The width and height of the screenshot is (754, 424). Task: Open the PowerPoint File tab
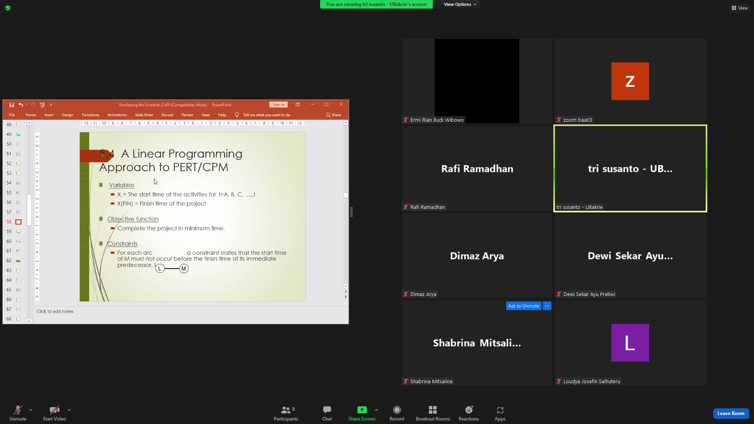[x=12, y=115]
